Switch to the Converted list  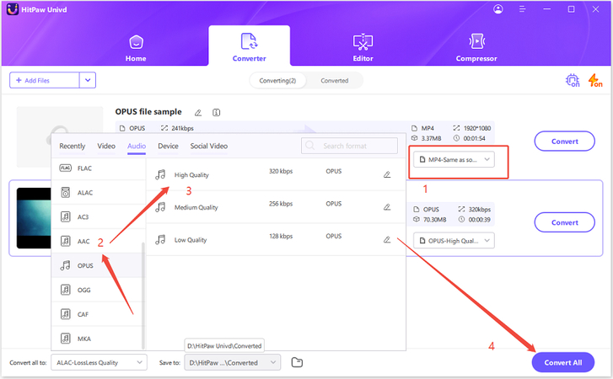pyautogui.click(x=334, y=80)
